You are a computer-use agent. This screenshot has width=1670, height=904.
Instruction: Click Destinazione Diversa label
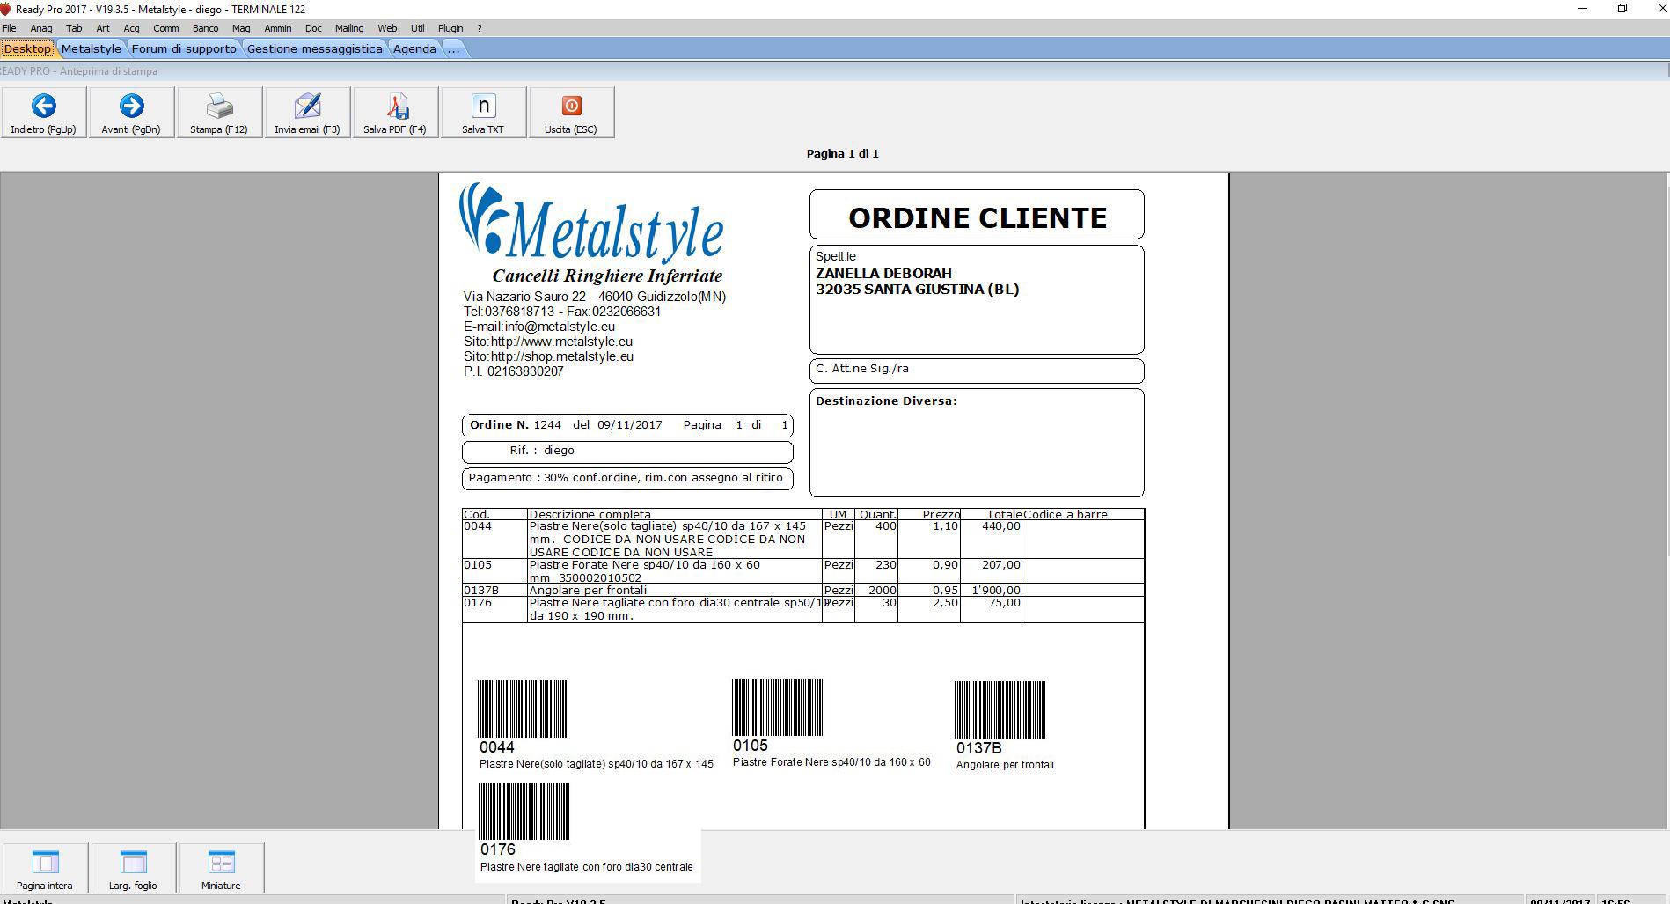pos(886,401)
